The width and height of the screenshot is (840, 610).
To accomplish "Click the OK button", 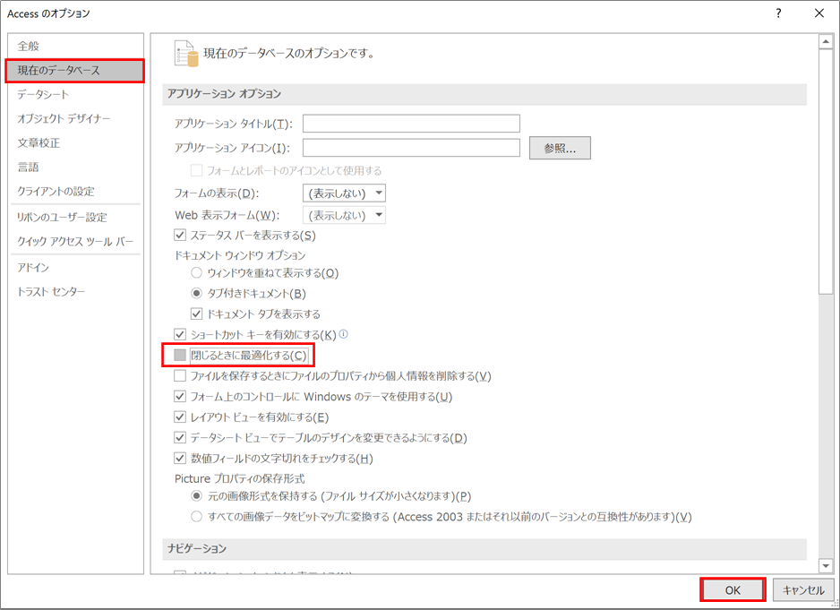I will point(733,590).
